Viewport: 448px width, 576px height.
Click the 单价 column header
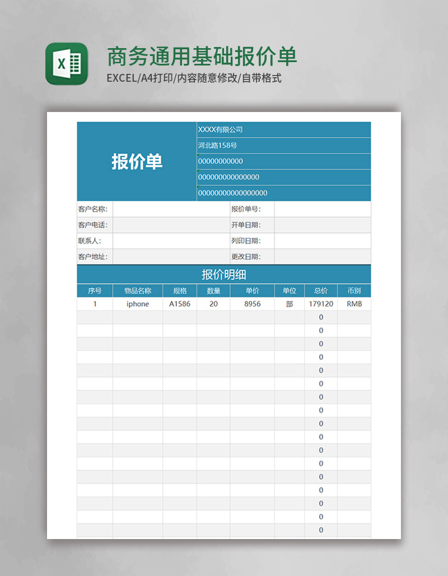[x=251, y=290]
